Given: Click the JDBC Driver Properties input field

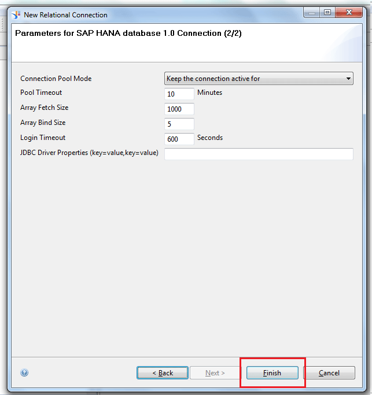Looking at the screenshot, I should point(259,154).
